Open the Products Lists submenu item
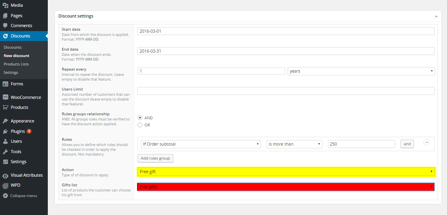 (16, 64)
